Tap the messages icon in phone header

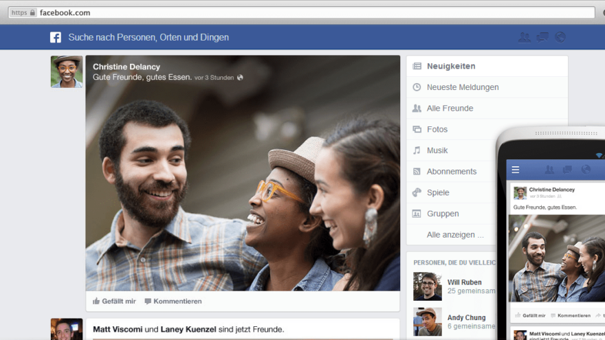click(567, 170)
